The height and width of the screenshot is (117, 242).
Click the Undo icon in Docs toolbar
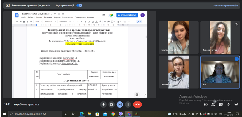[17, 22]
